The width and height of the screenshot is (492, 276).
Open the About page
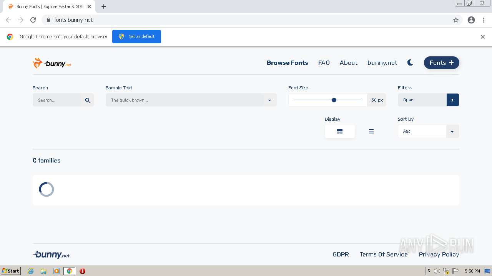click(x=349, y=62)
